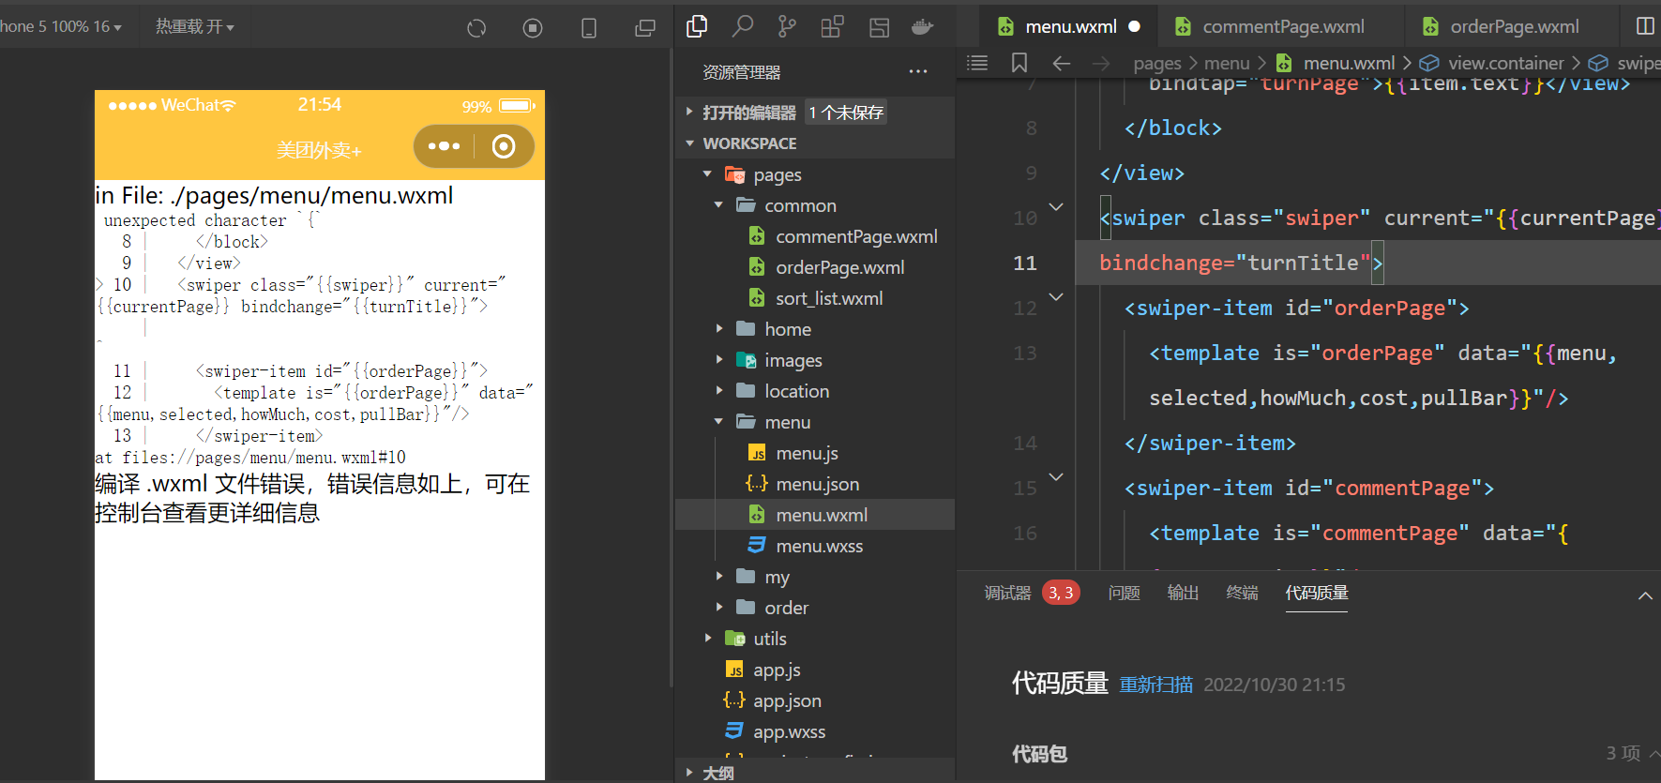This screenshot has width=1661, height=783.
Task: Go back with the left arrow icon
Action: coord(1062,63)
